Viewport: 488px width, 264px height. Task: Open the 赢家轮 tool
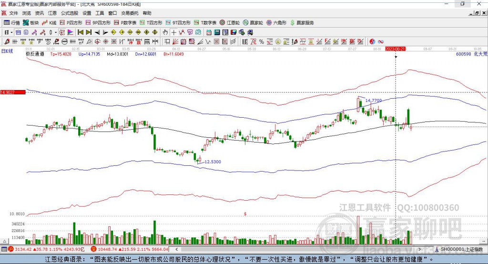(253, 23)
